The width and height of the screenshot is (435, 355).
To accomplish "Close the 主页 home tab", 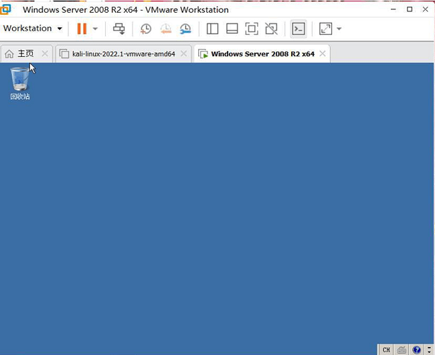I will tap(45, 54).
